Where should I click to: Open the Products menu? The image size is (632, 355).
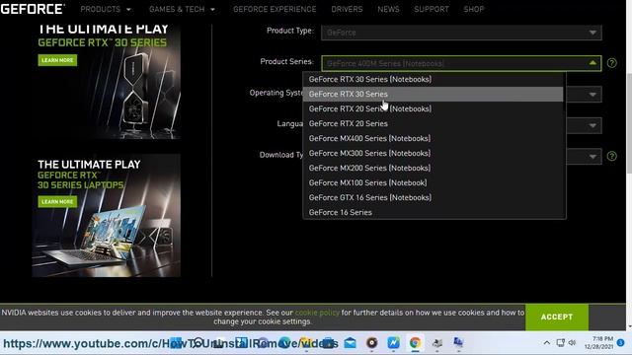106,9
